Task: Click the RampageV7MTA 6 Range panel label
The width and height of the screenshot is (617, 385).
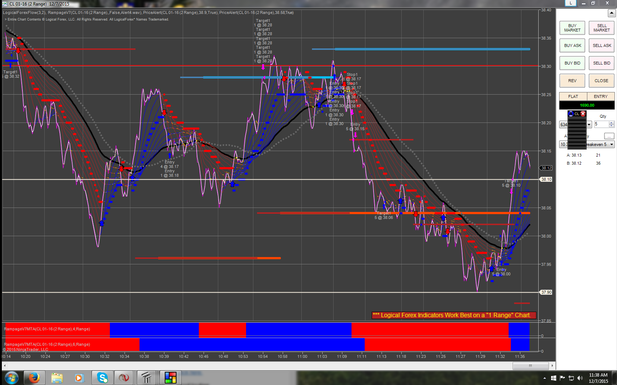Action: [x=47, y=344]
